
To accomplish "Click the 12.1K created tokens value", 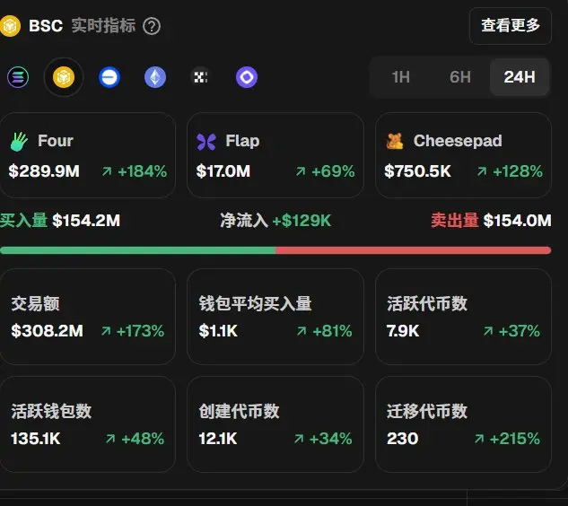I will (218, 439).
